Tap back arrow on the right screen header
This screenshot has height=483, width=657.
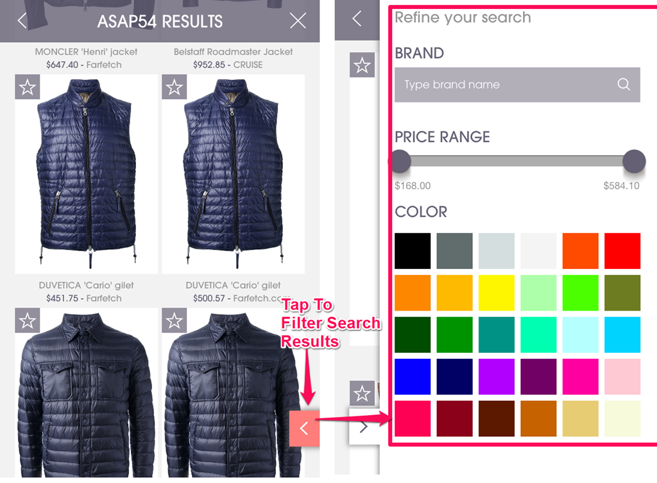[357, 19]
